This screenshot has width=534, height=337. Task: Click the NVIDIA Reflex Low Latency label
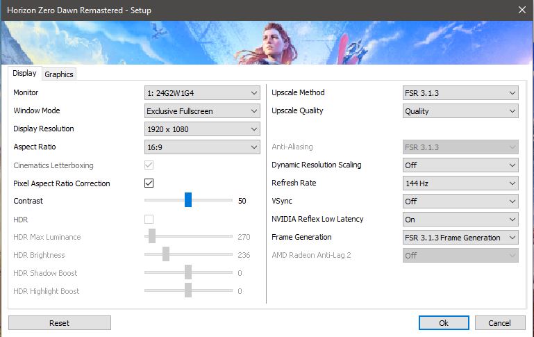317,219
